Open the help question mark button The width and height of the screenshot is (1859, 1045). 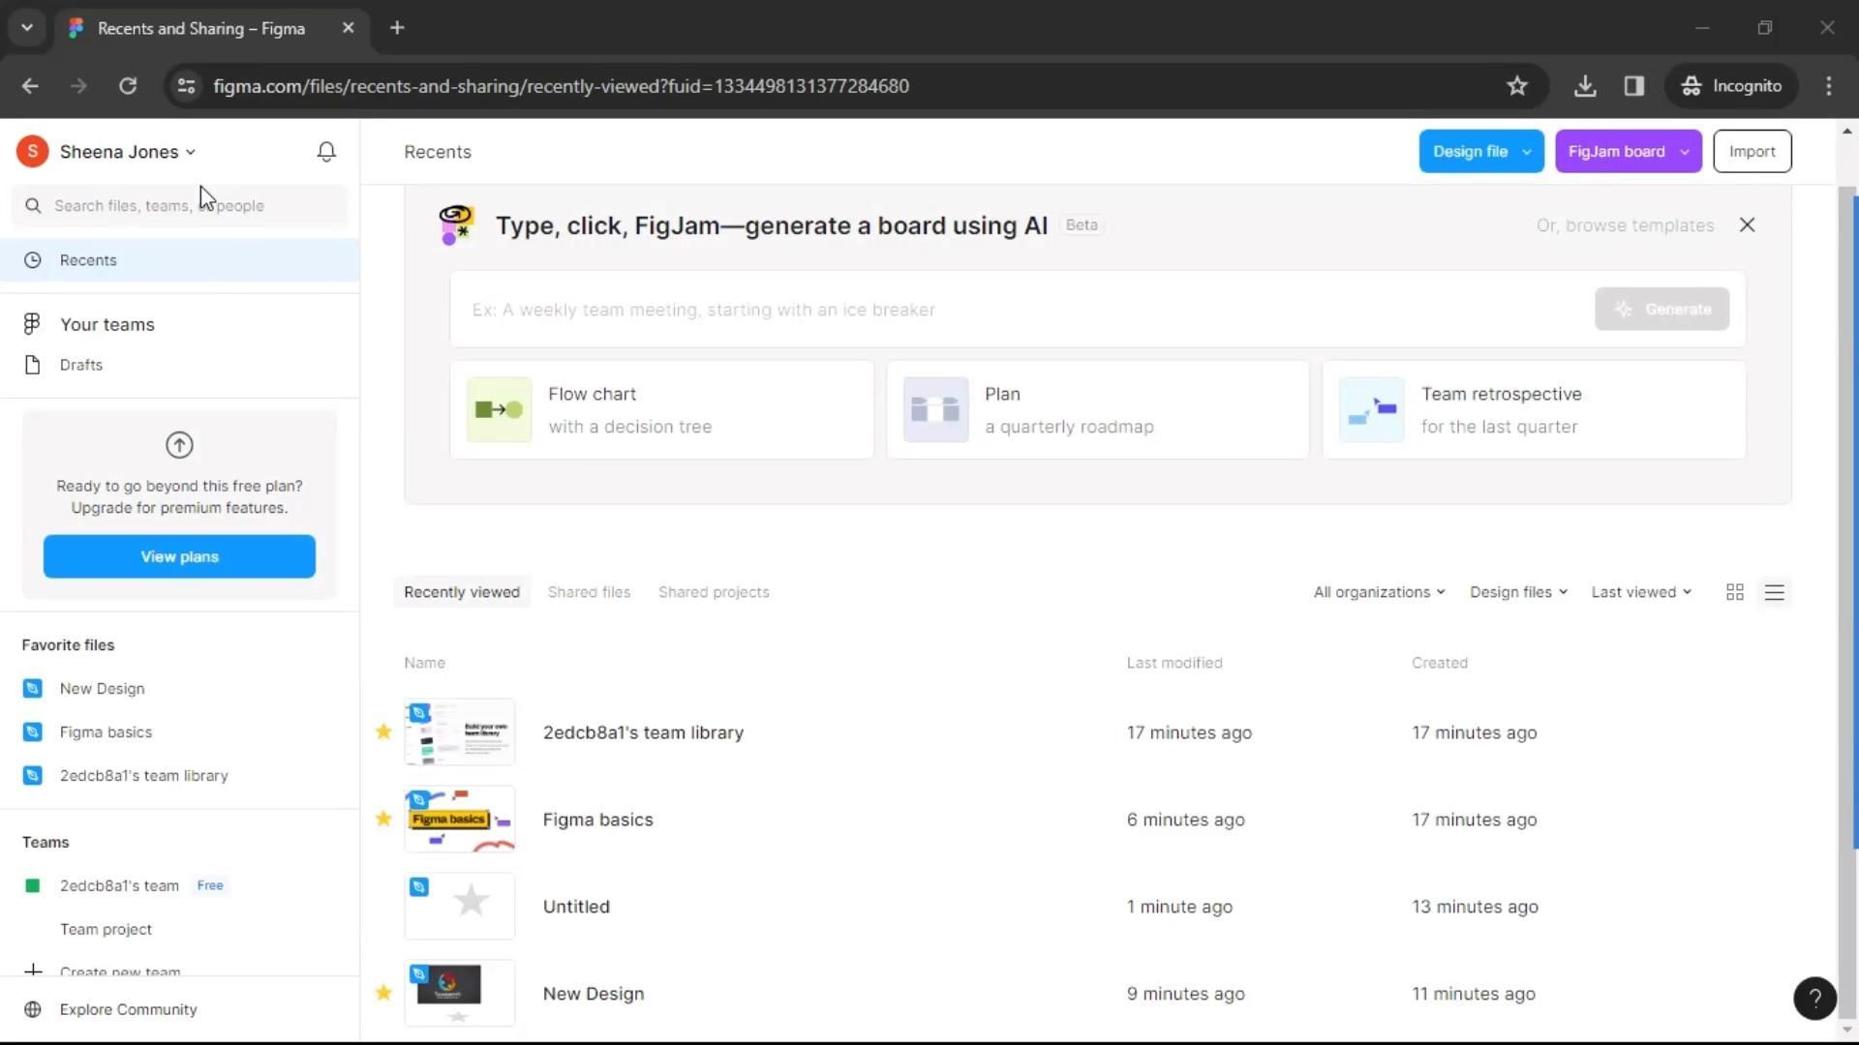[x=1814, y=998]
